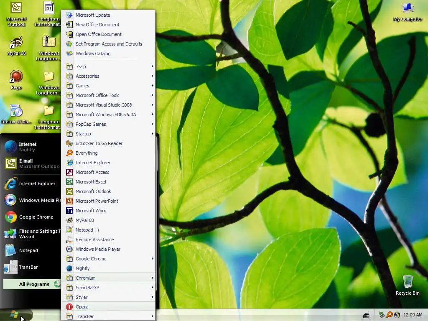Expand Microsoft Windows SDK v6.0A arrow
Image resolution: width=428 pixels, height=321 pixels.
point(152,115)
